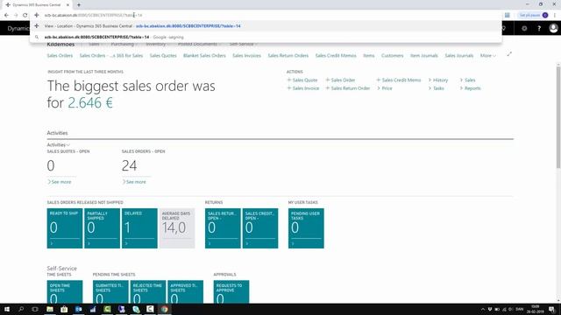Open the Sales Orders link
561x315 pixels.
click(x=60, y=56)
